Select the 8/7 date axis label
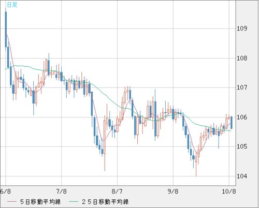 [x=117, y=191]
